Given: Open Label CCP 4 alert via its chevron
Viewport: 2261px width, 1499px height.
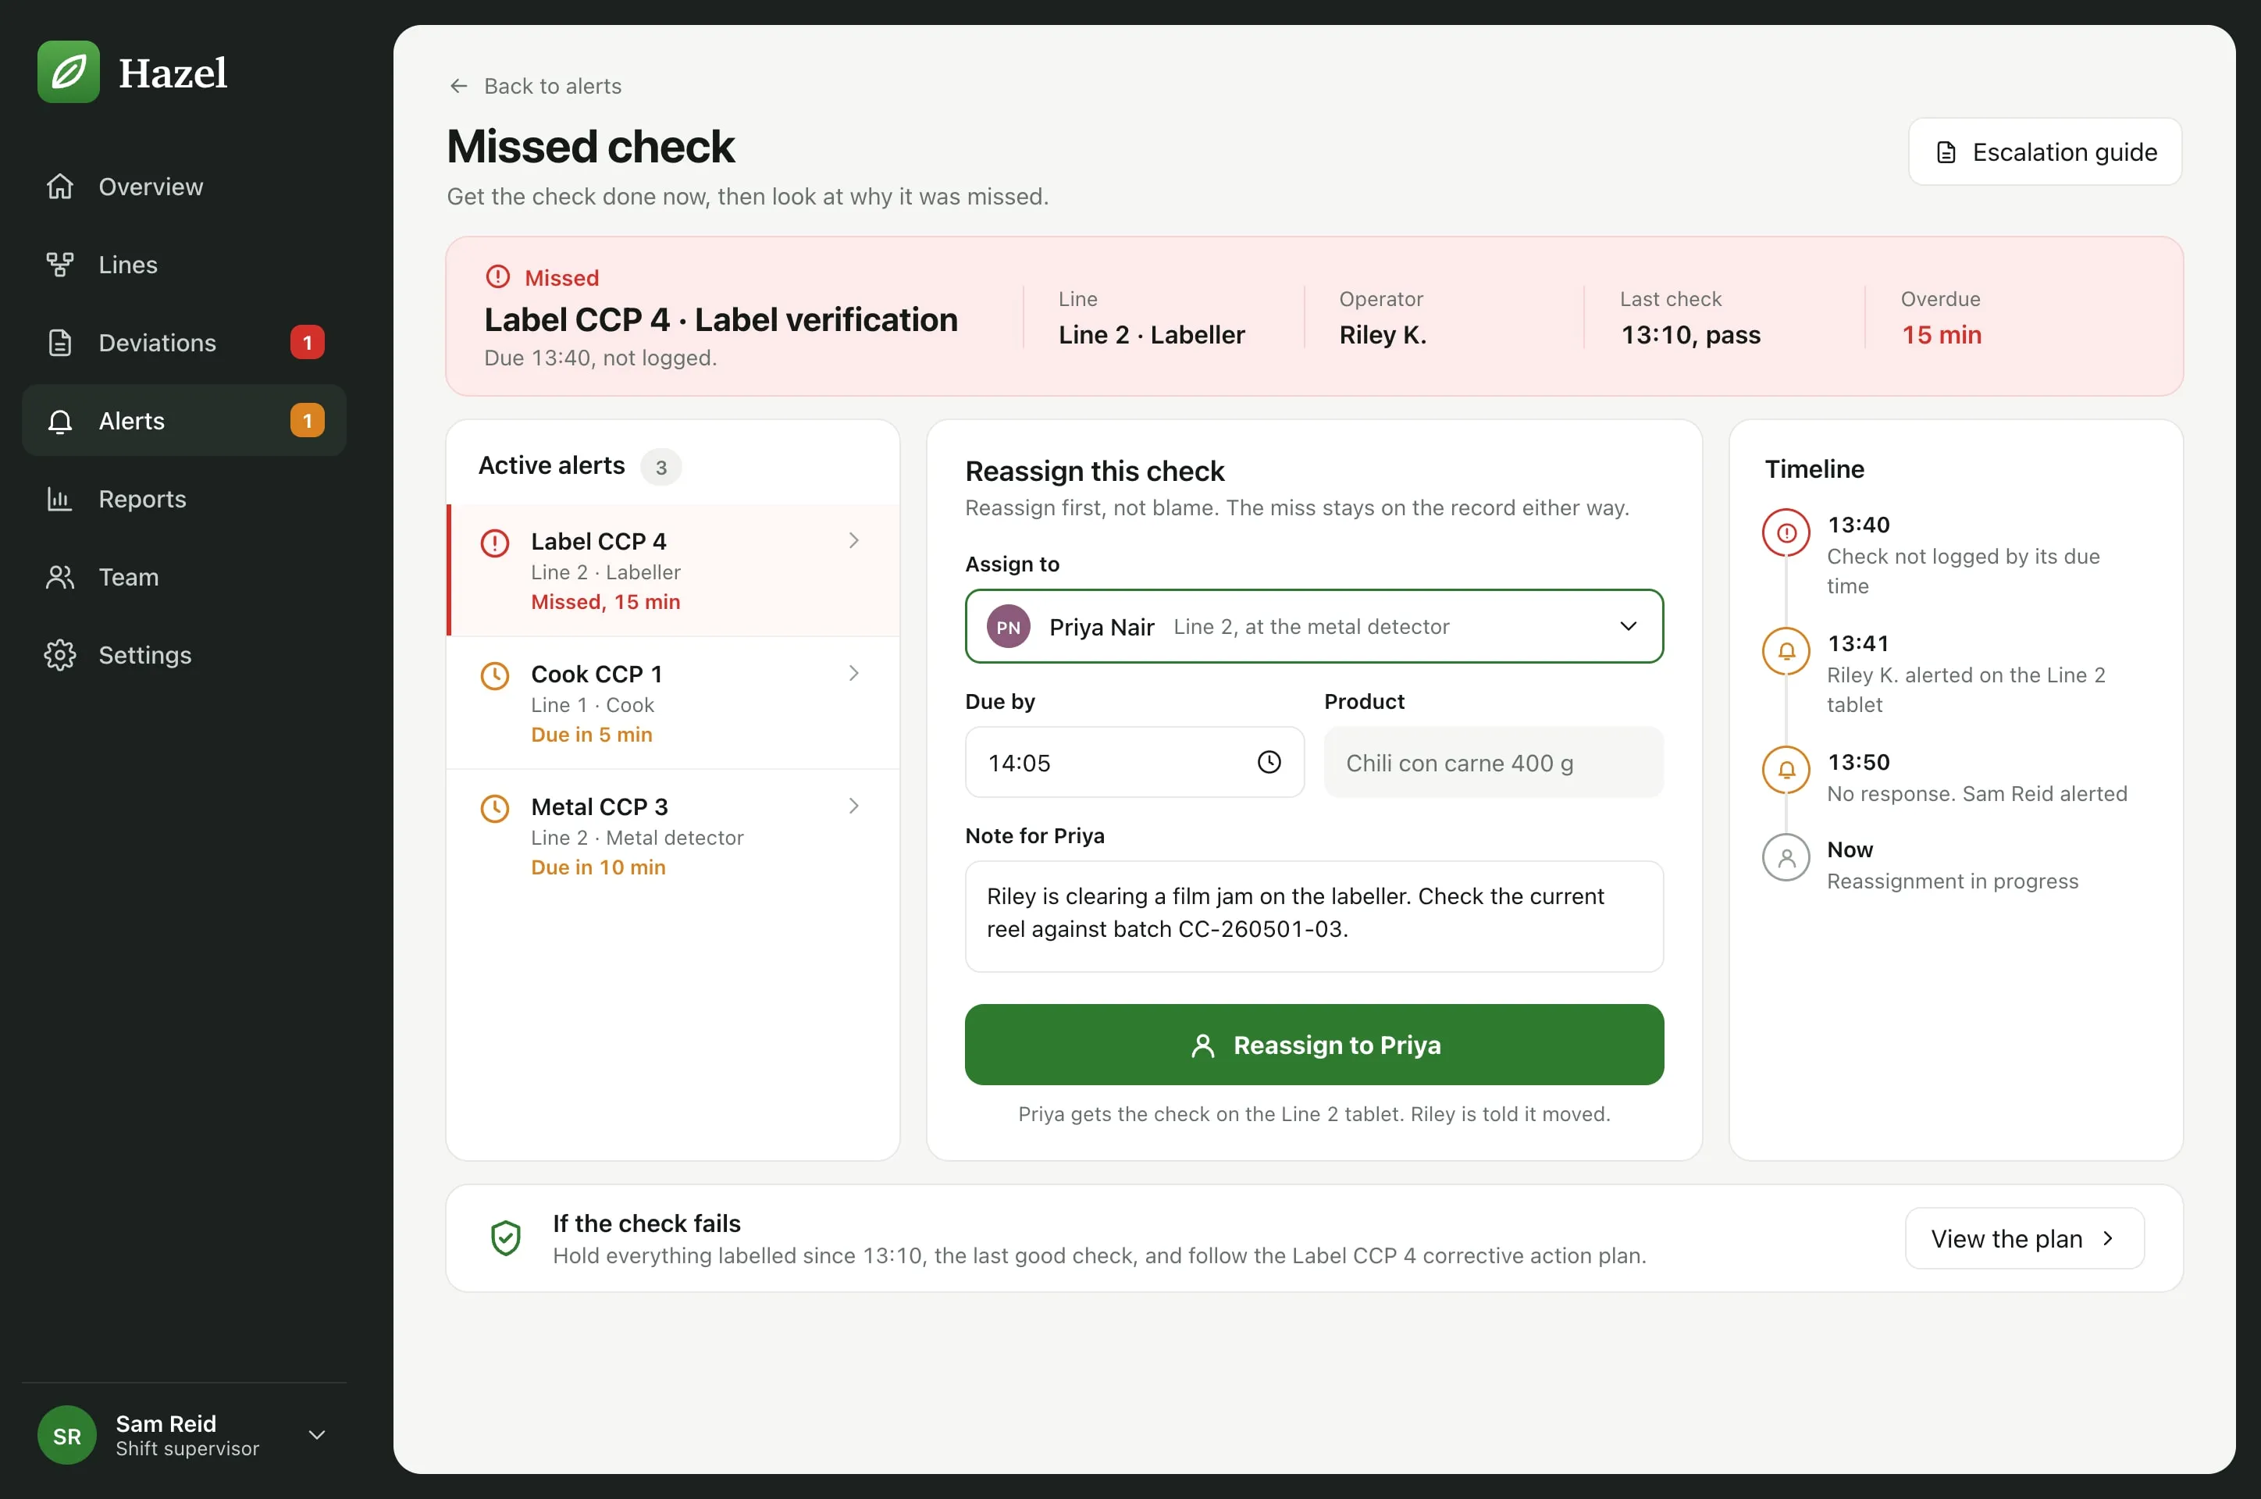Looking at the screenshot, I should (854, 540).
